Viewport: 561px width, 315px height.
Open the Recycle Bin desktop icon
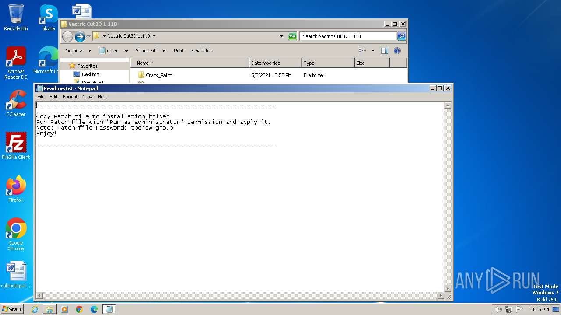click(16, 17)
